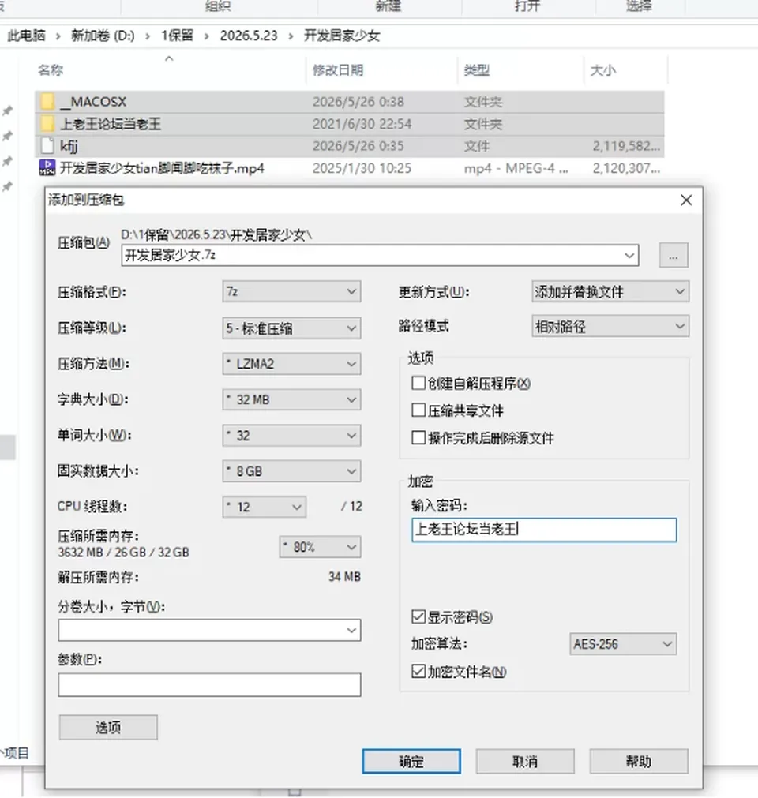Uncheck 显示密码 checkbox
The width and height of the screenshot is (758, 798).
(x=418, y=616)
